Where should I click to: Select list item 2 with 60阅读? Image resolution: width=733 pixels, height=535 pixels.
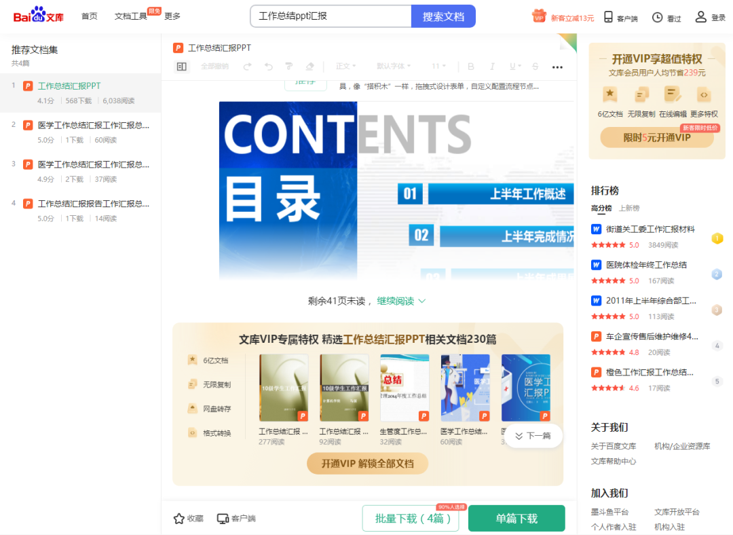point(80,132)
